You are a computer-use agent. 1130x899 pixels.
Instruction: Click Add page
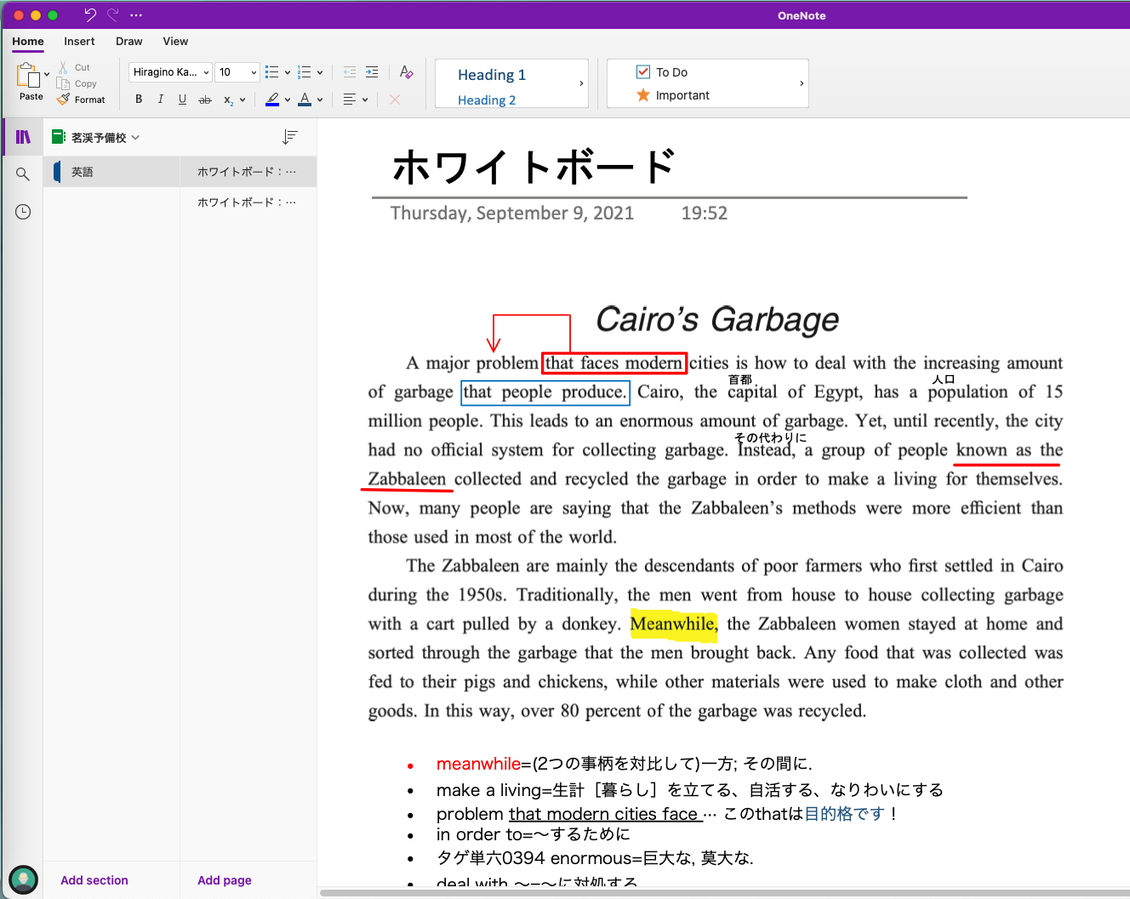(x=225, y=880)
